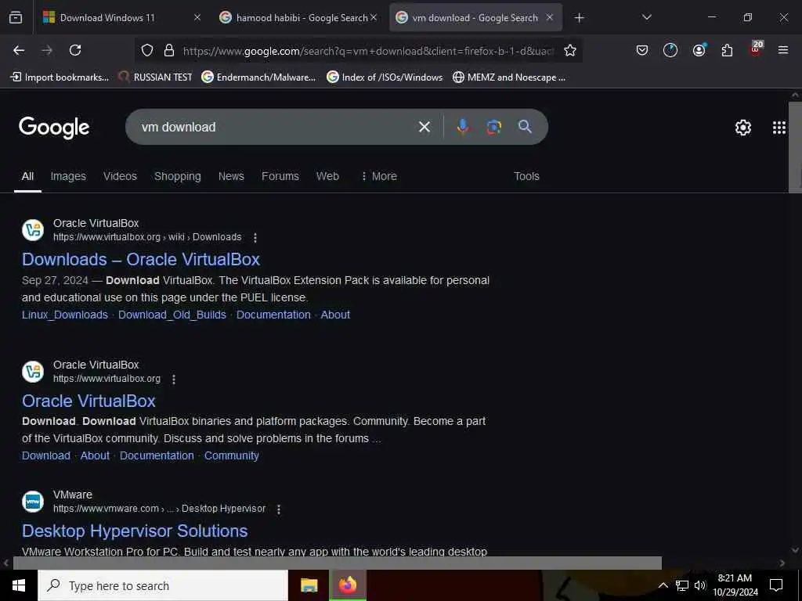Open tracking protection shield icon
802x601 pixels.
[x=147, y=50]
